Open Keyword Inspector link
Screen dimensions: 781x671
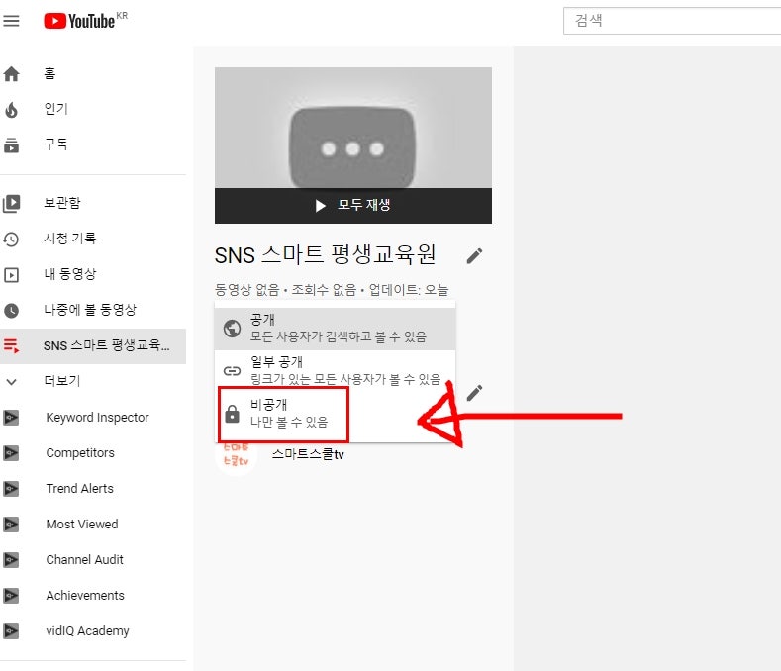click(x=97, y=418)
